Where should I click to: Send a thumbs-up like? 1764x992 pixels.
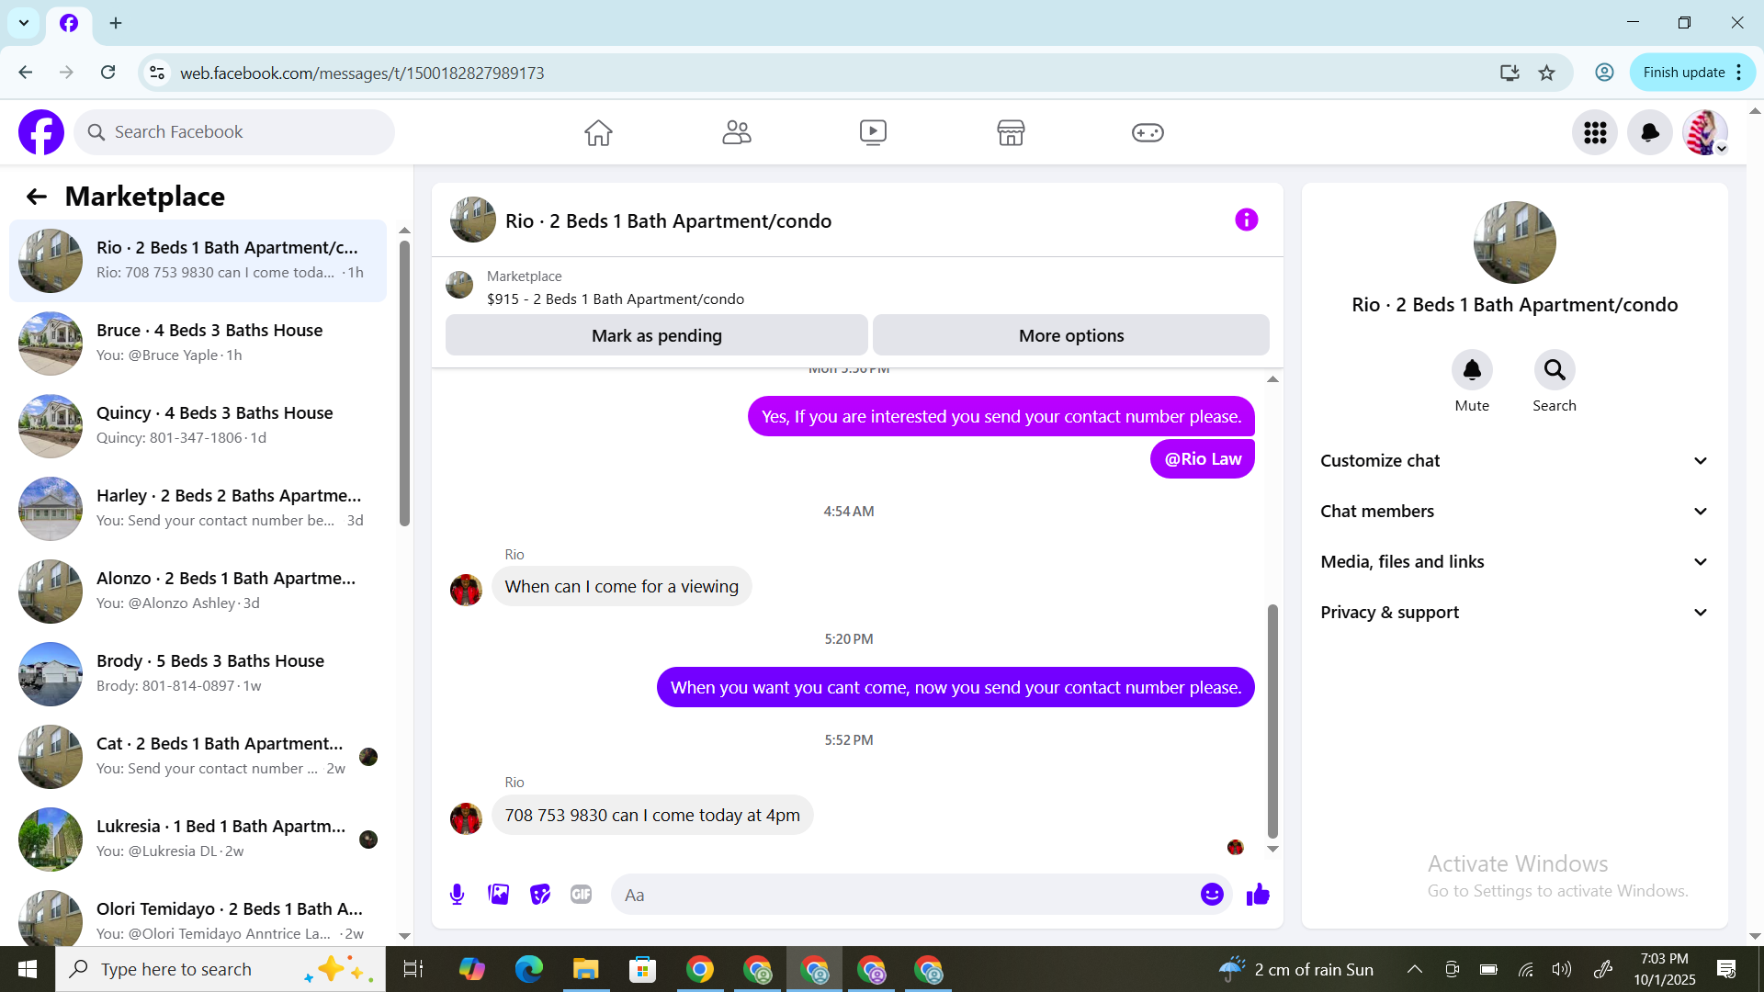[x=1258, y=894]
